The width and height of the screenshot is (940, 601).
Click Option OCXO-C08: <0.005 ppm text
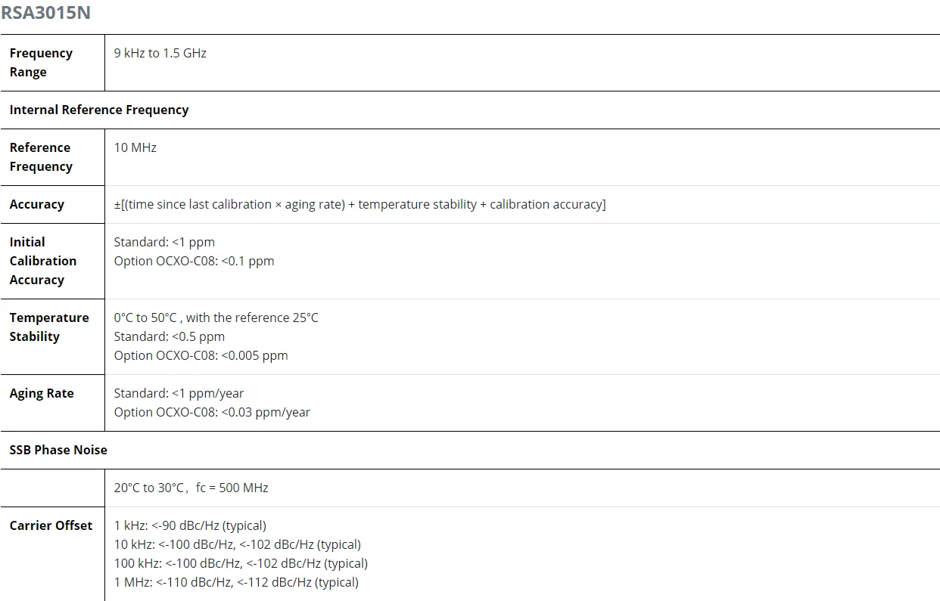[x=201, y=355]
